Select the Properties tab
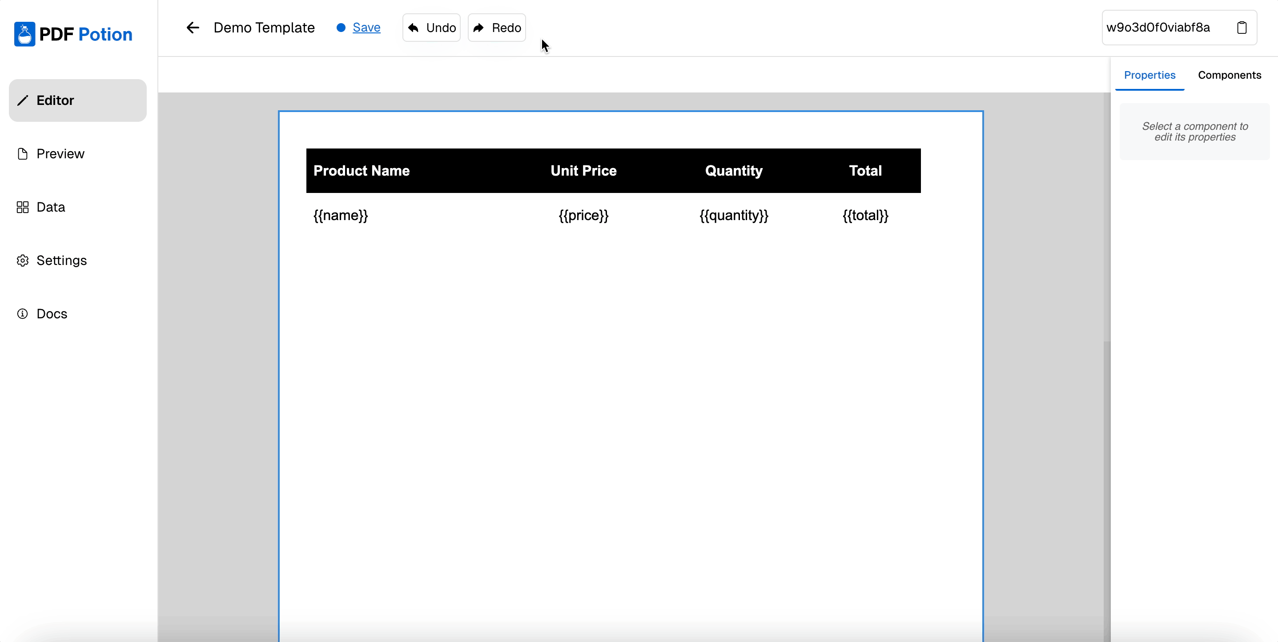This screenshot has height=642, width=1278. pyautogui.click(x=1149, y=75)
